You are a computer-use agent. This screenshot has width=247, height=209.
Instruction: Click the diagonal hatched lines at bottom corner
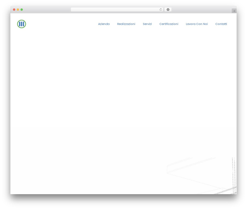click(x=226, y=191)
